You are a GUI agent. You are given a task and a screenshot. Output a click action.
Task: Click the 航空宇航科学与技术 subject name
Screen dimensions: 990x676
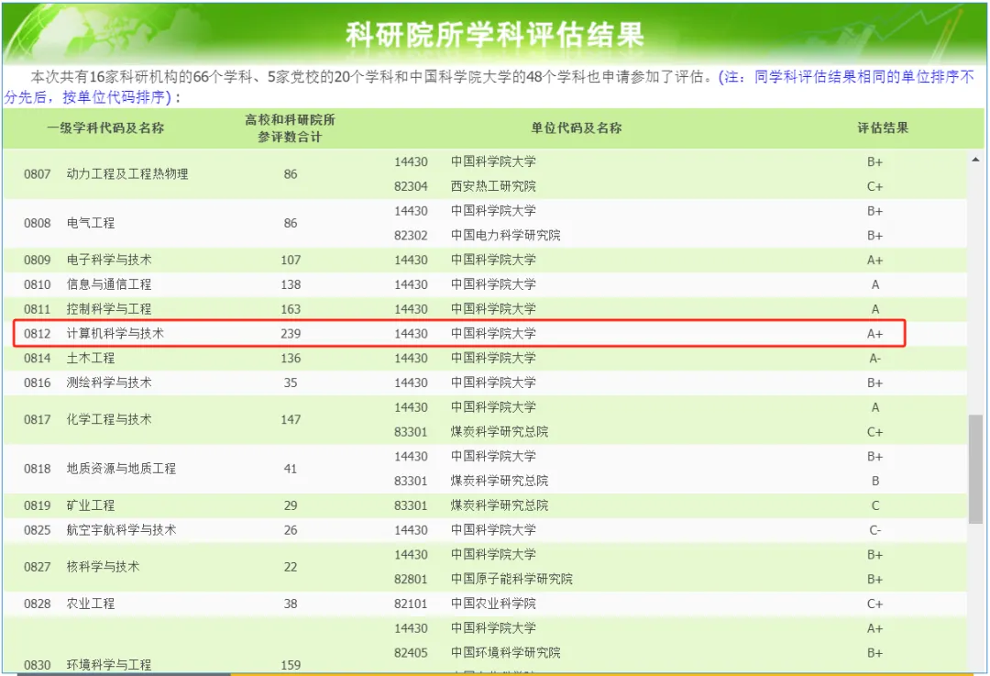coord(121,530)
